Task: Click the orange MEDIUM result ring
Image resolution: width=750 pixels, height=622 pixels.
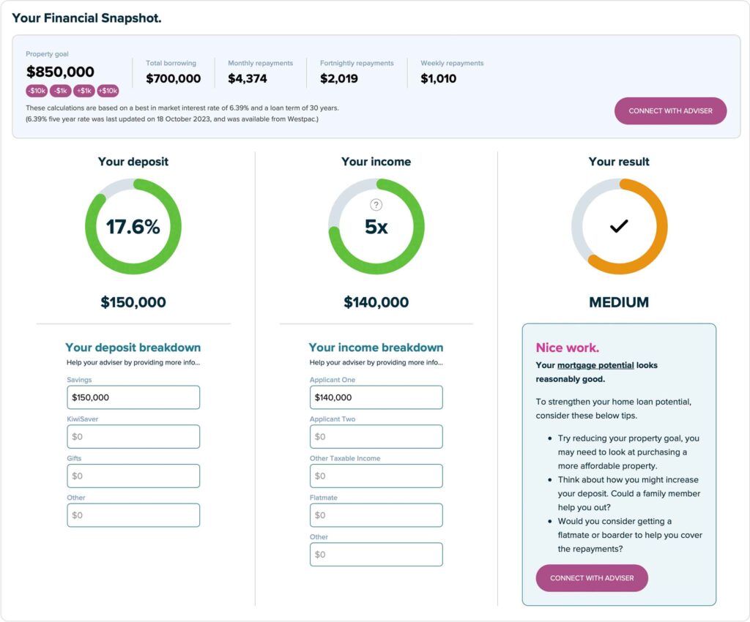Action: [619, 226]
